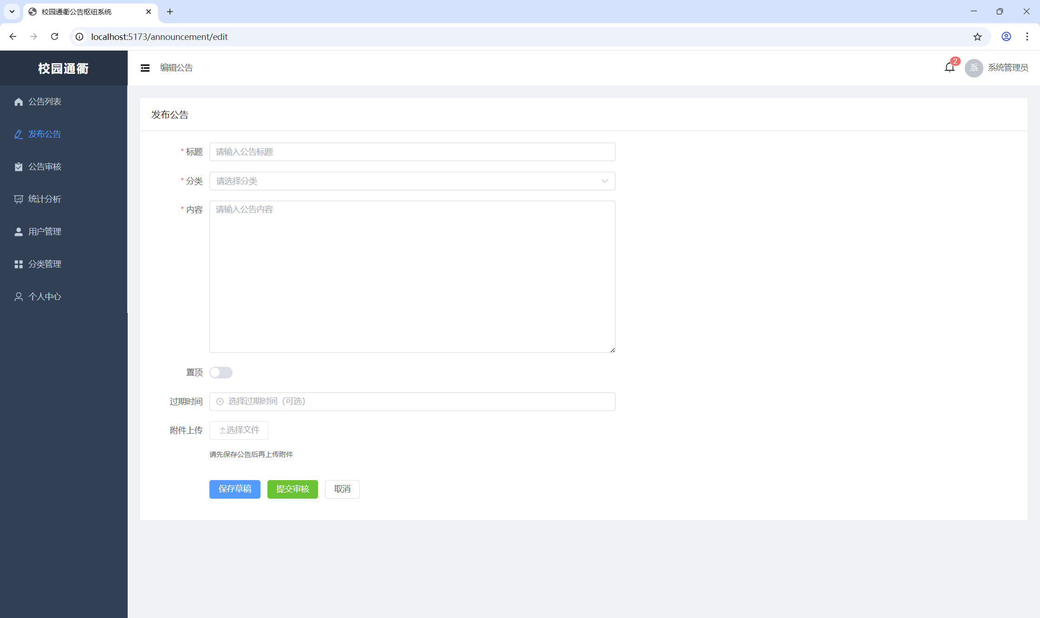
Task: Collapse sidebar with hamburger menu icon
Action: 145,68
